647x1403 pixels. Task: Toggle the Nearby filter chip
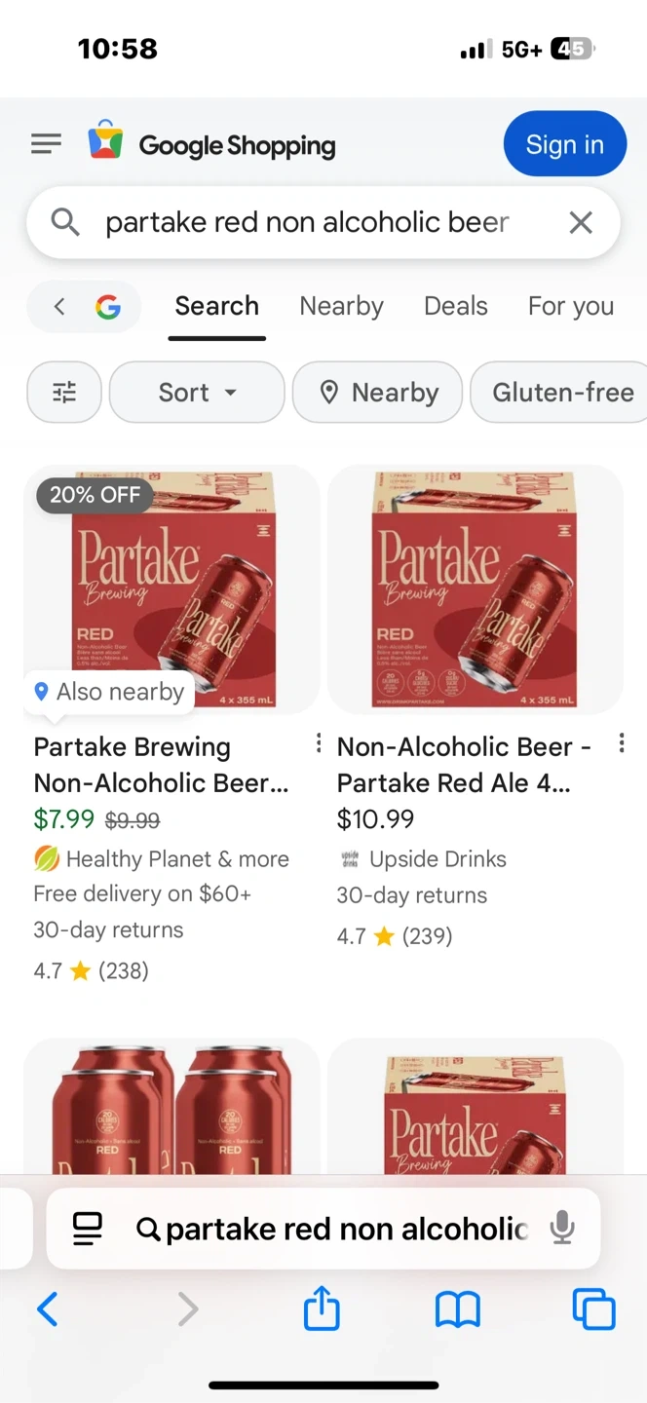[378, 393]
